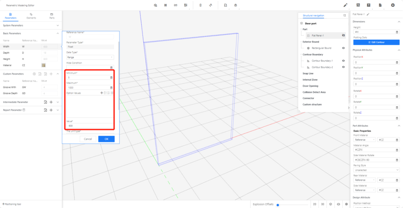Add an option value with plus icon
The image size is (403, 208).
tap(102, 93)
